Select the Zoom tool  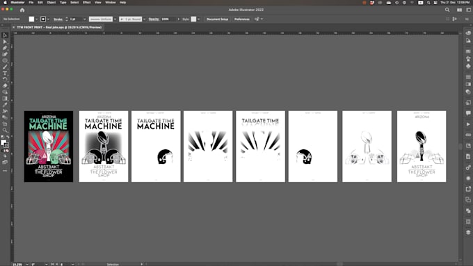tap(5, 130)
